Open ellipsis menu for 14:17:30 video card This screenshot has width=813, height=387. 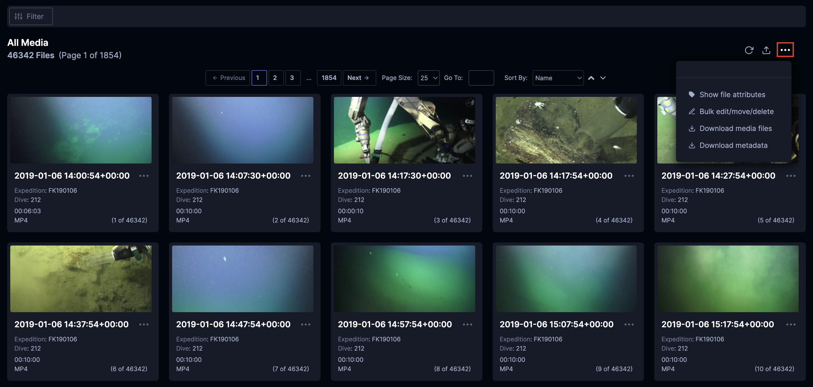467,176
